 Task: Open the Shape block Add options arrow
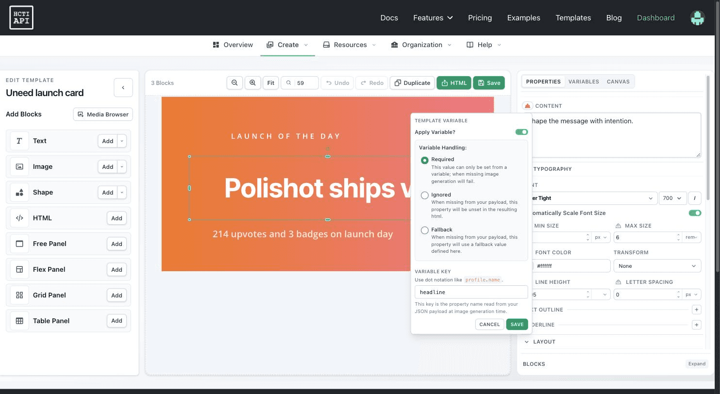click(x=122, y=193)
